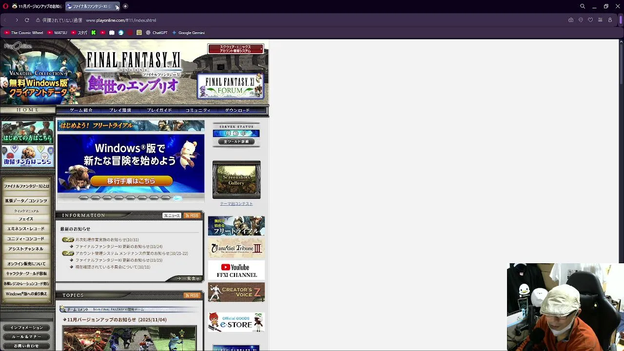
Task: Open the プレイガイド menu
Action: pyautogui.click(x=159, y=110)
